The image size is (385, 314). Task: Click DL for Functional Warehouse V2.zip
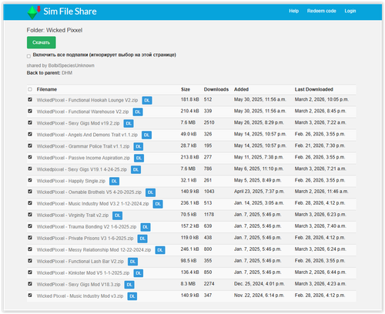[x=138, y=112]
